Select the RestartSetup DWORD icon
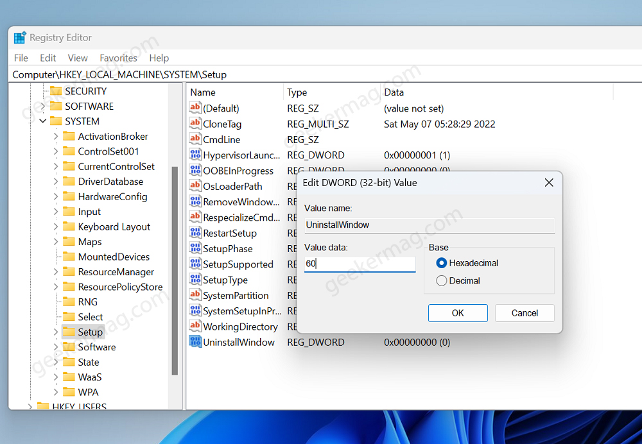The width and height of the screenshot is (642, 444). point(195,233)
